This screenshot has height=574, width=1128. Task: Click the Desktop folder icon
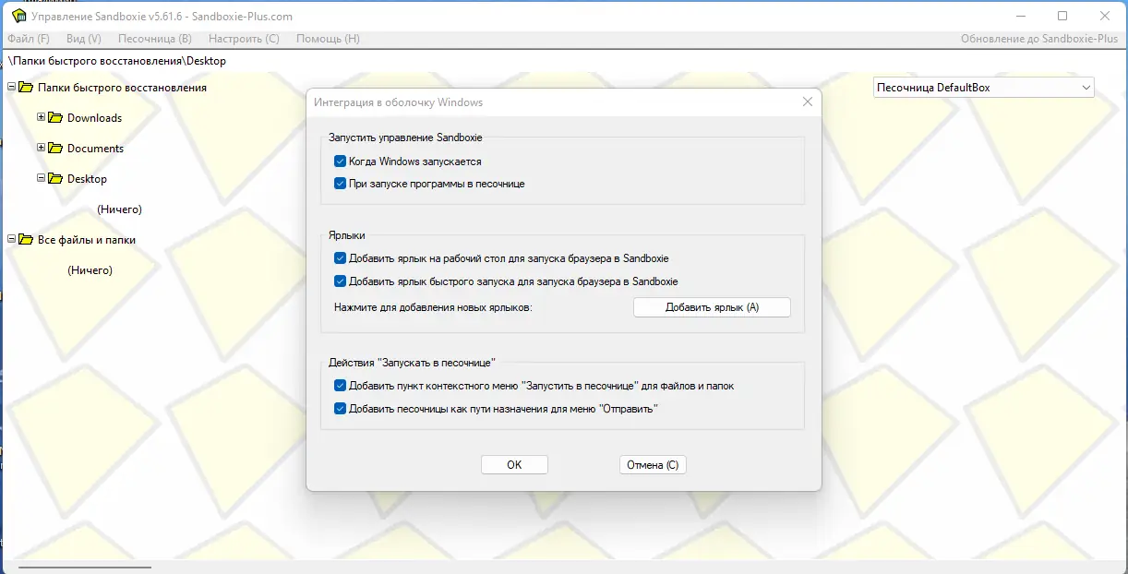point(56,179)
